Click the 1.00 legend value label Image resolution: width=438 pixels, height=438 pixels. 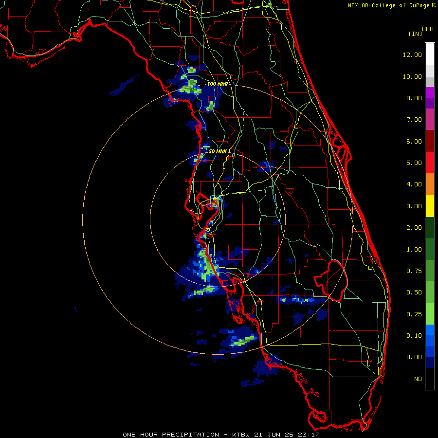(414, 250)
